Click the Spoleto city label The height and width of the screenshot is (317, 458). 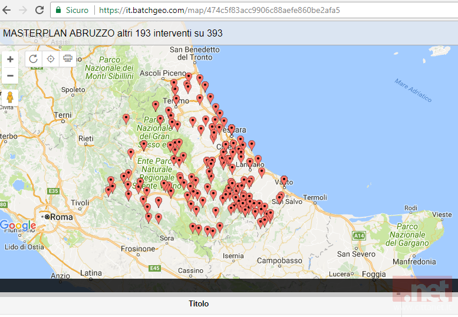[73, 90]
